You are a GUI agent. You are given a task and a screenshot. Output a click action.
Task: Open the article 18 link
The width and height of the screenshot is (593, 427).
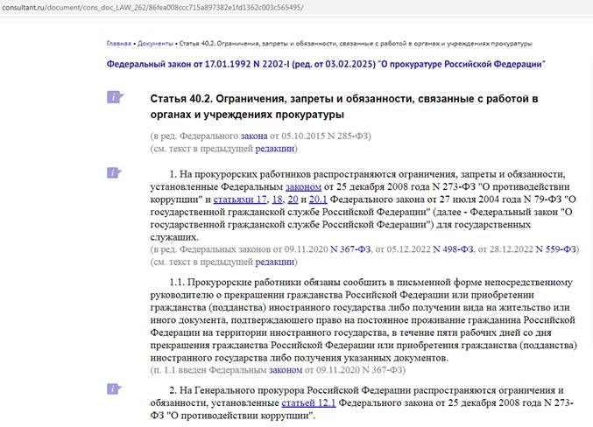(277, 199)
